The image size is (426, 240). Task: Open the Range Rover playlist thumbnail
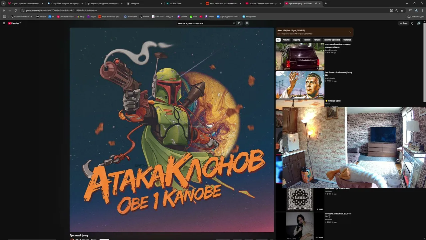pyautogui.click(x=300, y=57)
